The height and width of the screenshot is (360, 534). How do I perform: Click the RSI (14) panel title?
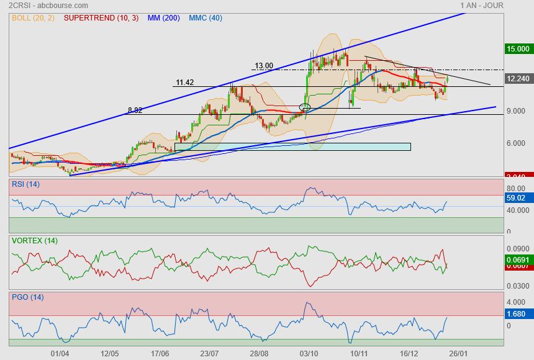click(x=25, y=184)
